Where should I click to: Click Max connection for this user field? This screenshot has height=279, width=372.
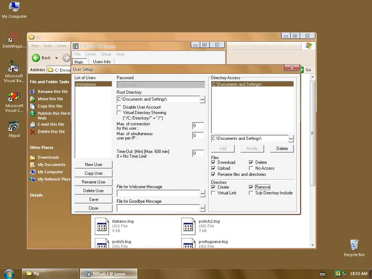click(198, 126)
